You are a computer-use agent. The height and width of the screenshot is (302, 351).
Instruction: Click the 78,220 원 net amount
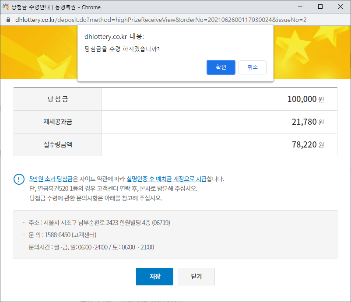pos(308,145)
